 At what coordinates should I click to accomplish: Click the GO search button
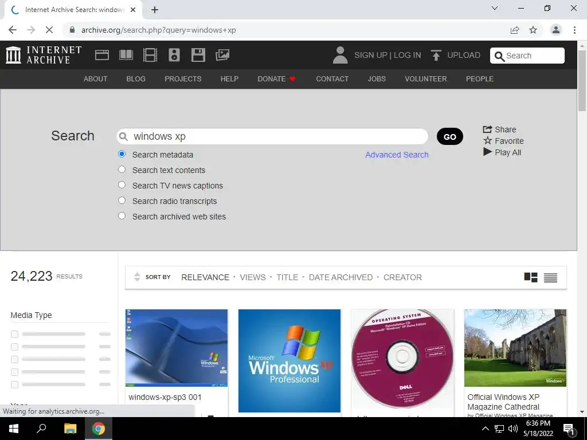coord(449,136)
